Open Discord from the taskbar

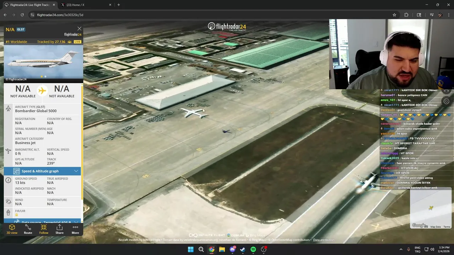pyautogui.click(x=232, y=249)
